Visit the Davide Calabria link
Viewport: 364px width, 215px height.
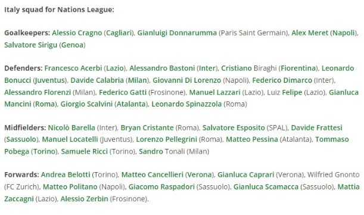[97, 80]
